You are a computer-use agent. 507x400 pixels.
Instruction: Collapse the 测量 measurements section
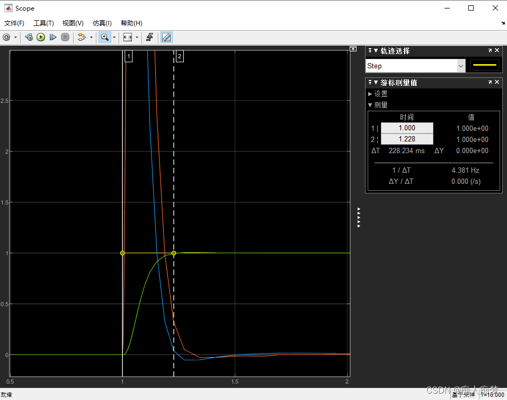pos(370,105)
